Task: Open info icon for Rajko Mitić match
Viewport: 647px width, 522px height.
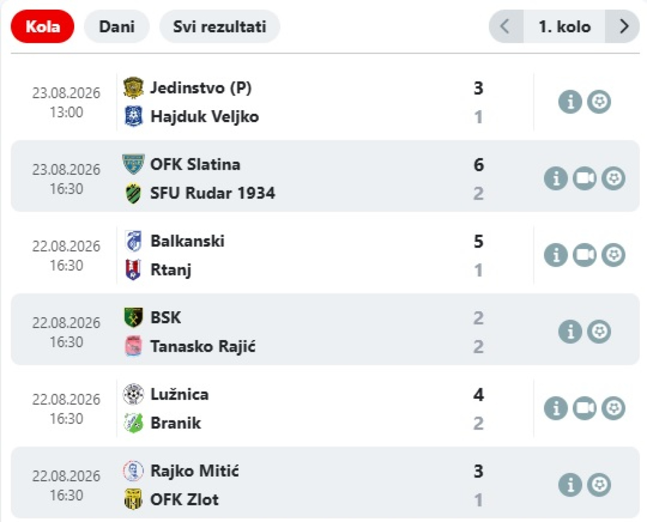Action: click(x=570, y=485)
